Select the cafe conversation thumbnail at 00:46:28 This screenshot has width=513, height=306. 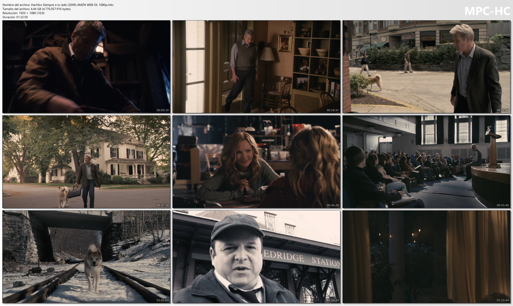[x=256, y=162]
